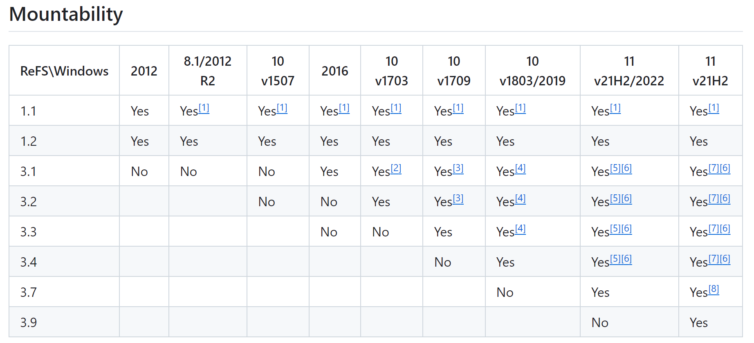Click footnote [7] in the 3.2 row
Viewport: 754px width, 343px height.
coord(714,198)
